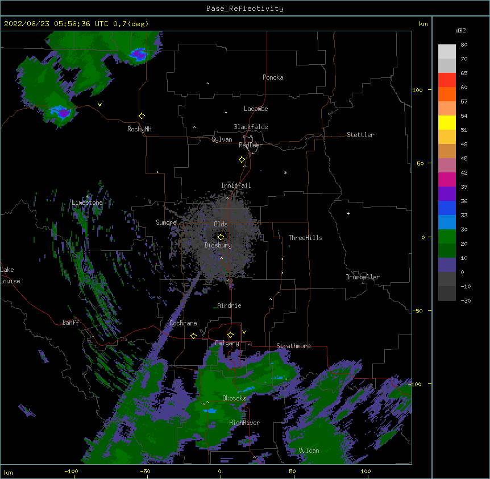Click the HighRiver label

(x=244, y=423)
